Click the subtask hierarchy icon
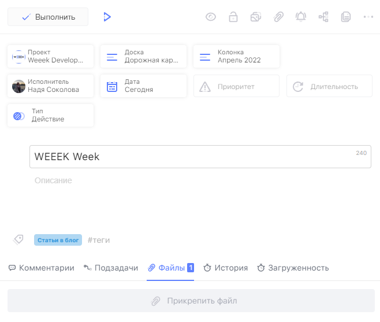This screenshot has width=380, height=322. tap(323, 17)
